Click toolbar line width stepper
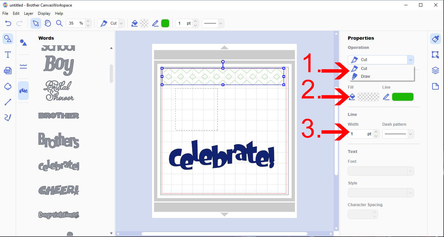444x237 pixels. coord(195,23)
